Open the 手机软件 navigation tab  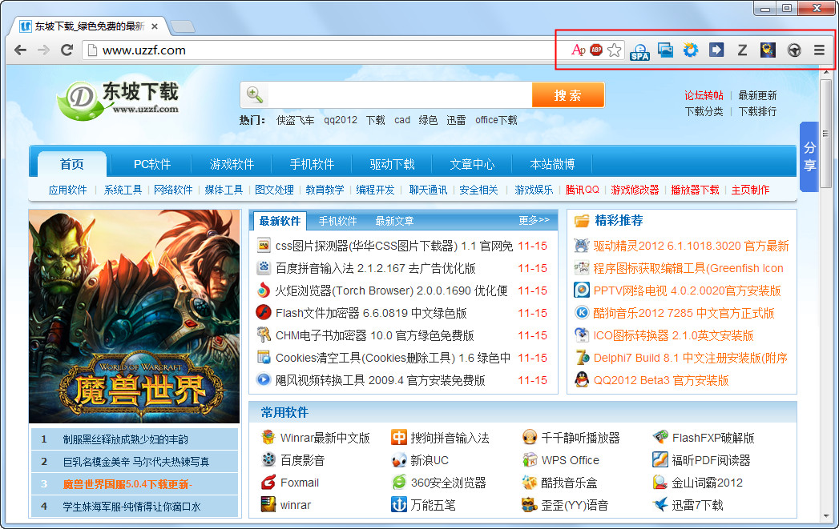[x=312, y=164]
